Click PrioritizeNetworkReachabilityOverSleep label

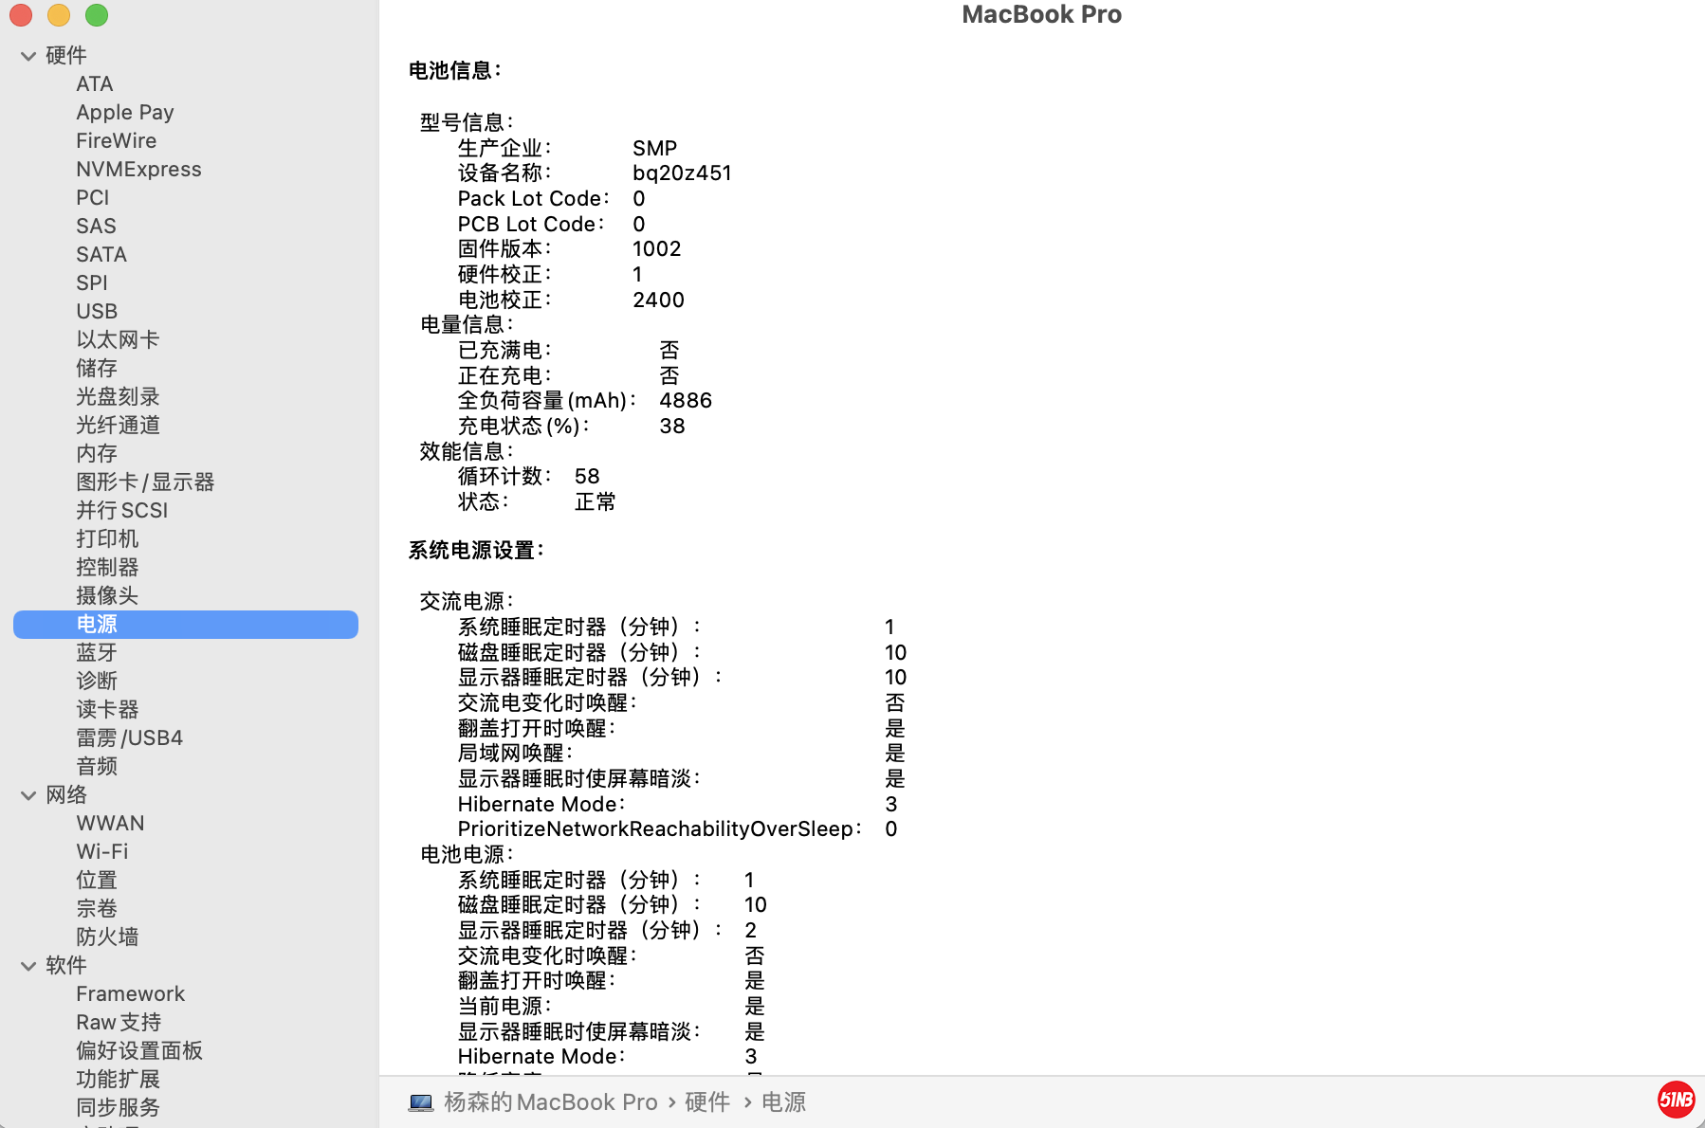(x=660, y=829)
